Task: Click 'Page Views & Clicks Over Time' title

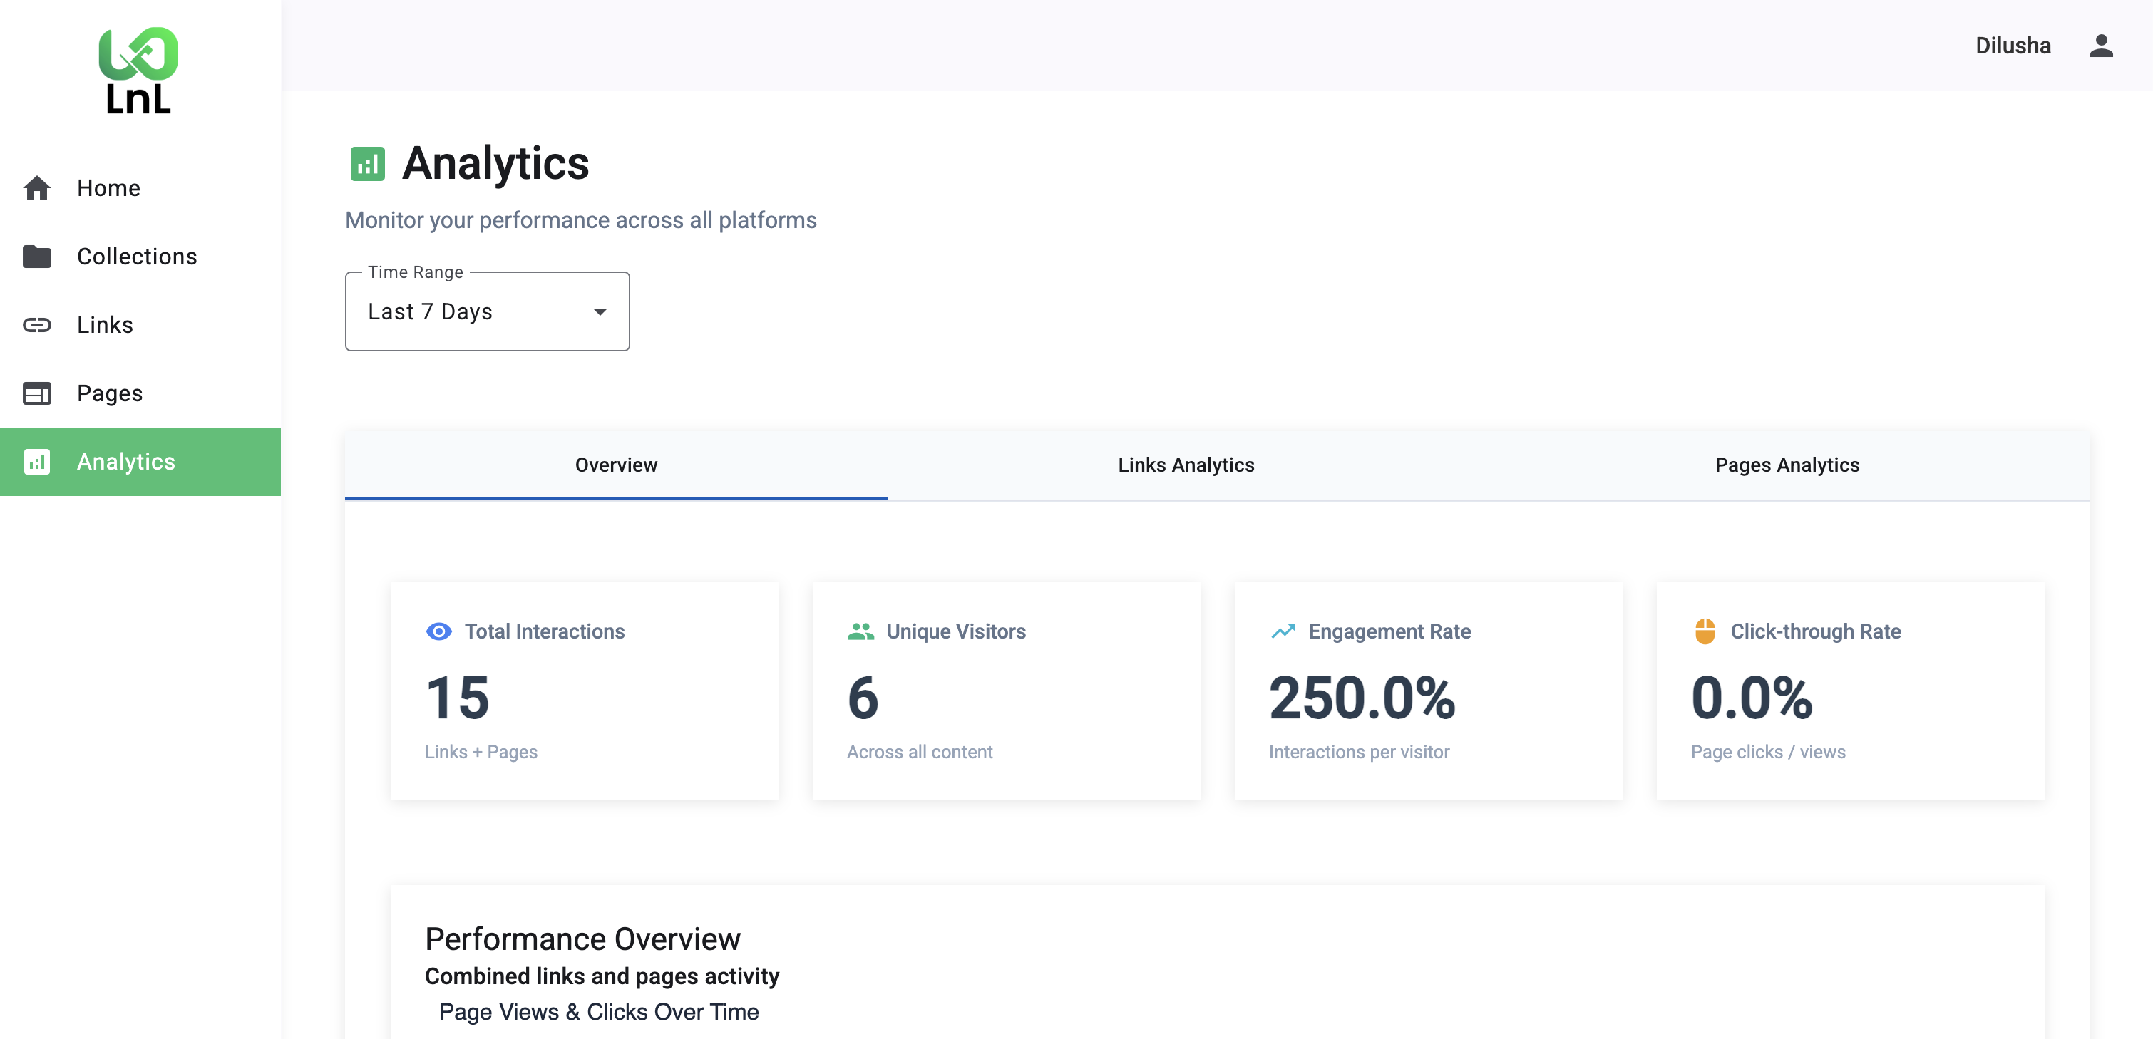Action: [x=598, y=1011]
